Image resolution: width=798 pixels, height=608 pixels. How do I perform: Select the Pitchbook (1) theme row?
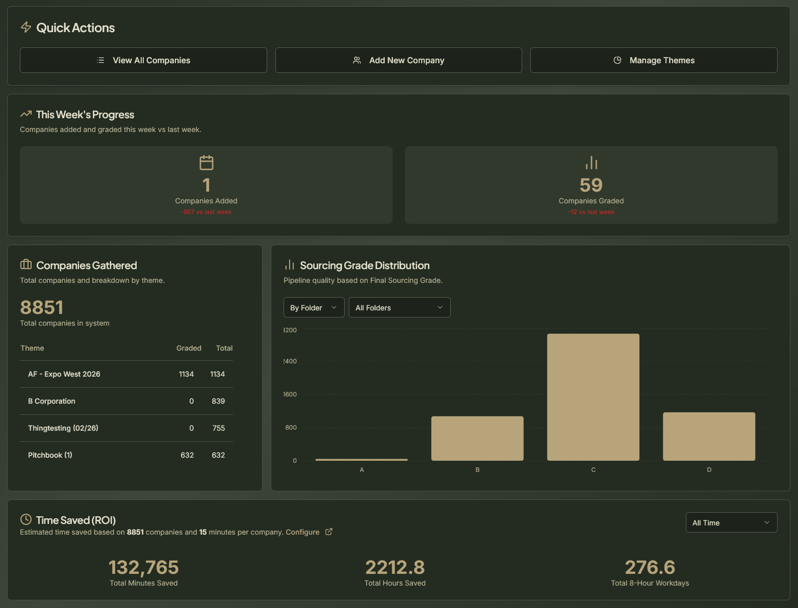coord(126,455)
